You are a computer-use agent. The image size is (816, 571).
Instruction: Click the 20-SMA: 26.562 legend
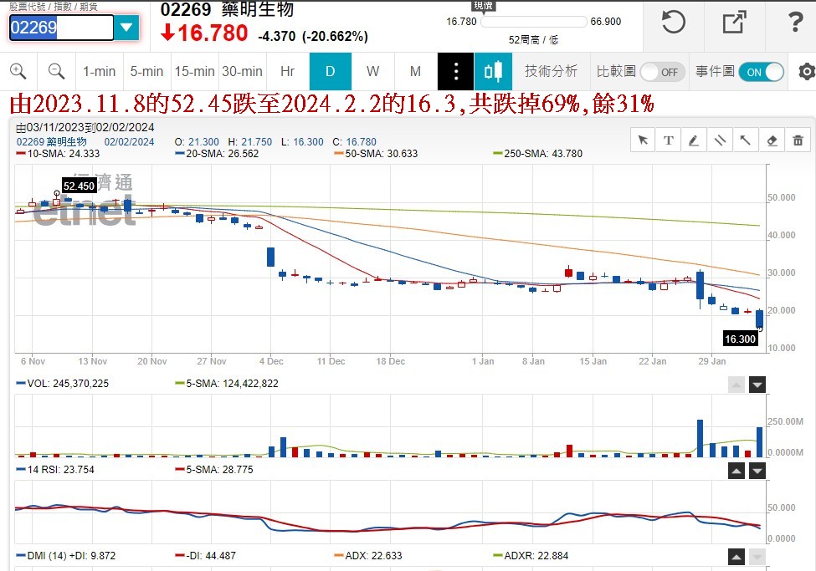tap(217, 154)
